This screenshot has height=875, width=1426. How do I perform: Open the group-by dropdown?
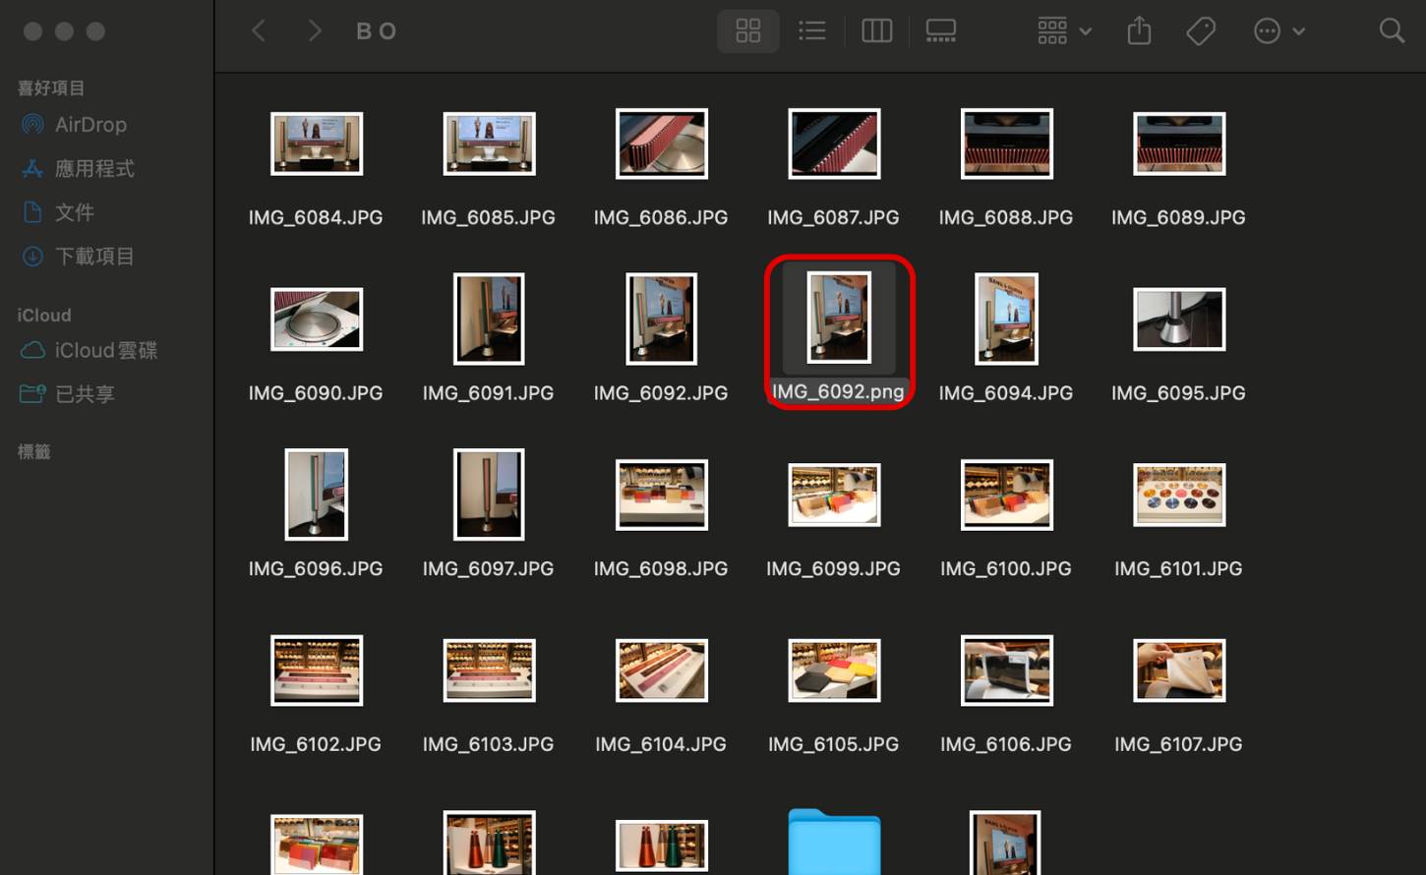(1064, 31)
